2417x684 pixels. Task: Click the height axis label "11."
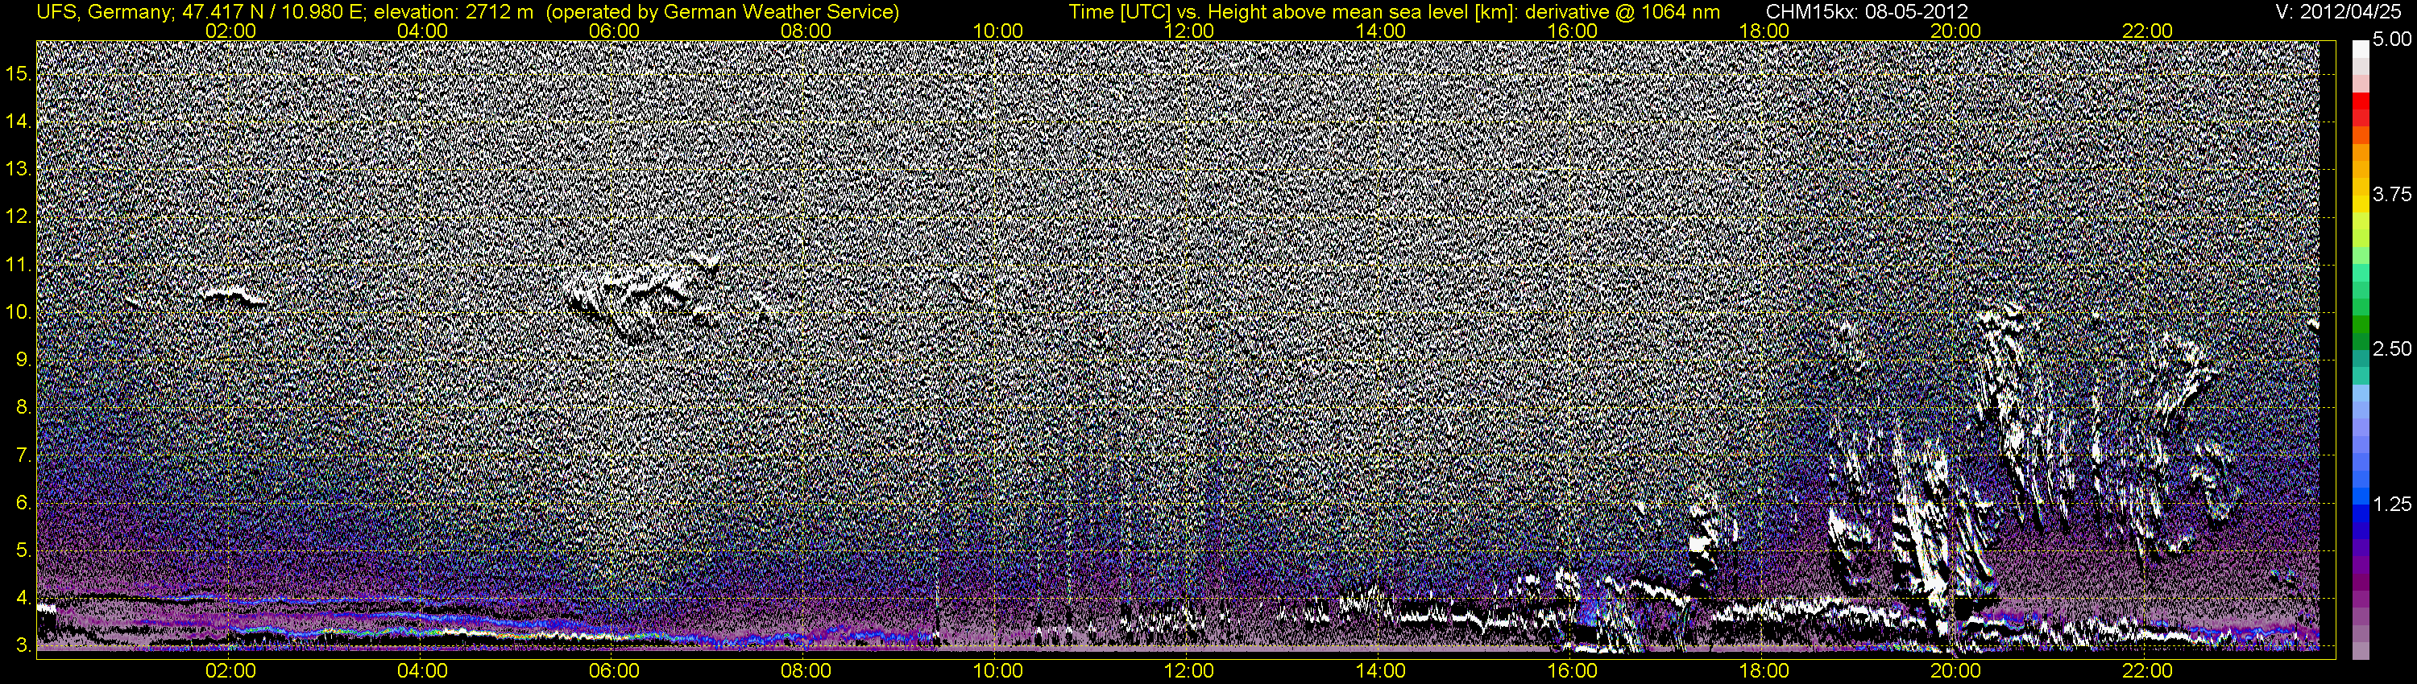pos(19,266)
